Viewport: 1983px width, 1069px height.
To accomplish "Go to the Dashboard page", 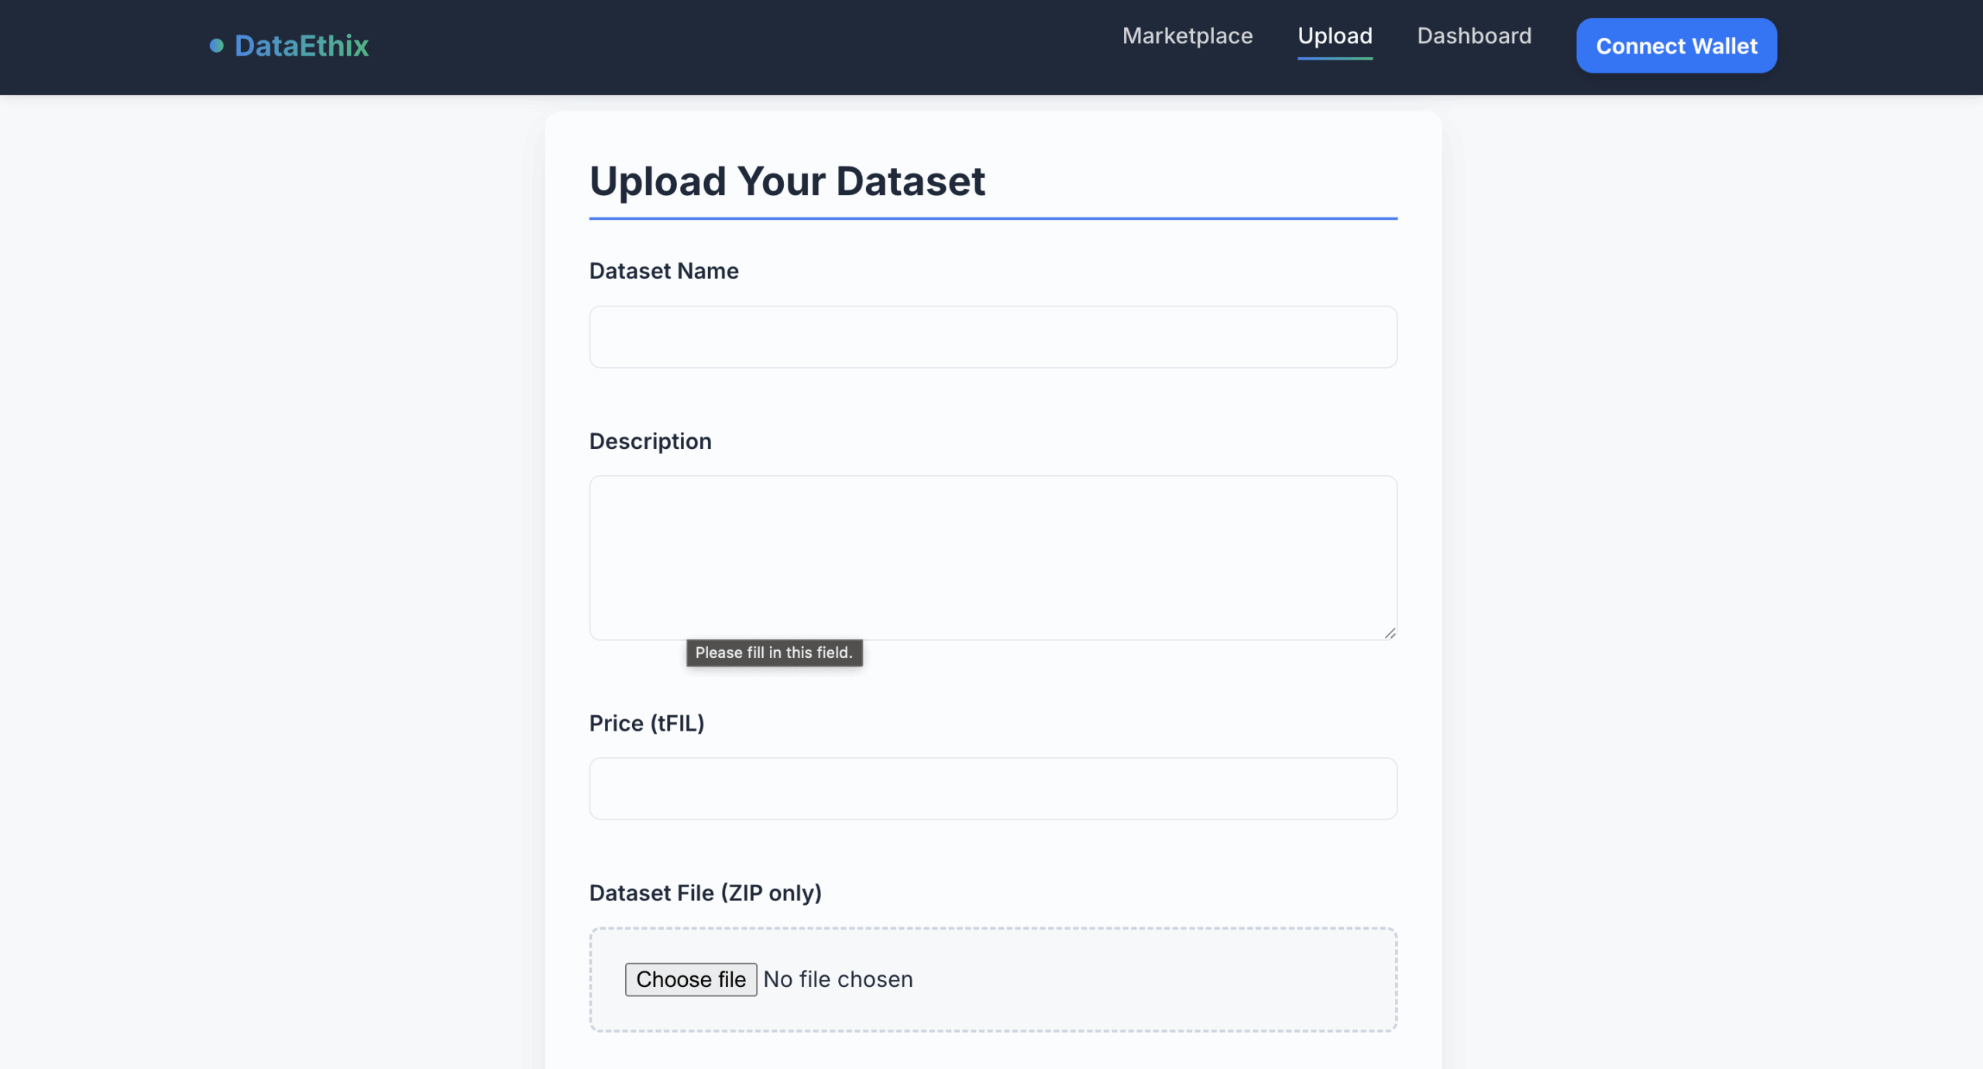I will [x=1473, y=36].
